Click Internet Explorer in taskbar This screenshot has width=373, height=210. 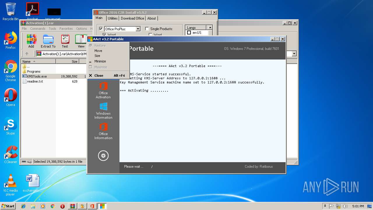point(23,206)
